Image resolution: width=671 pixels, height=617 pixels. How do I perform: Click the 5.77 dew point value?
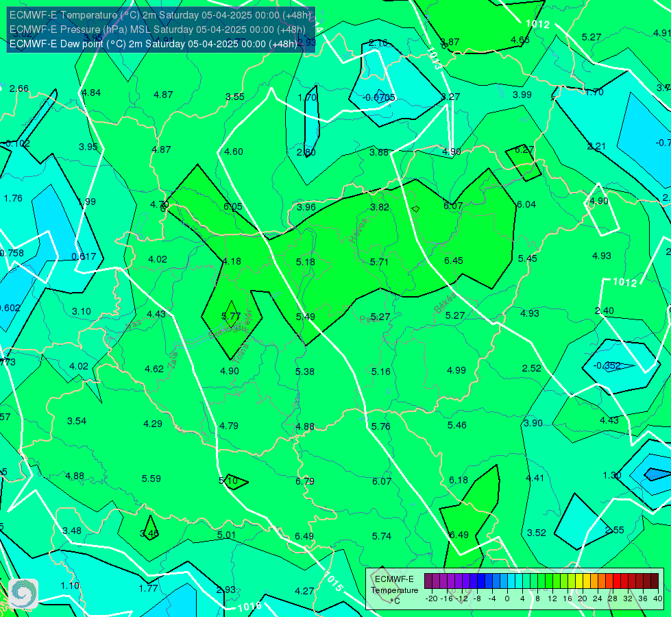(231, 316)
